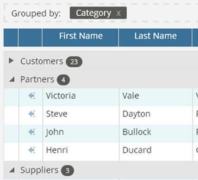
Task: Expand the Customers group
Action: pos(11,61)
